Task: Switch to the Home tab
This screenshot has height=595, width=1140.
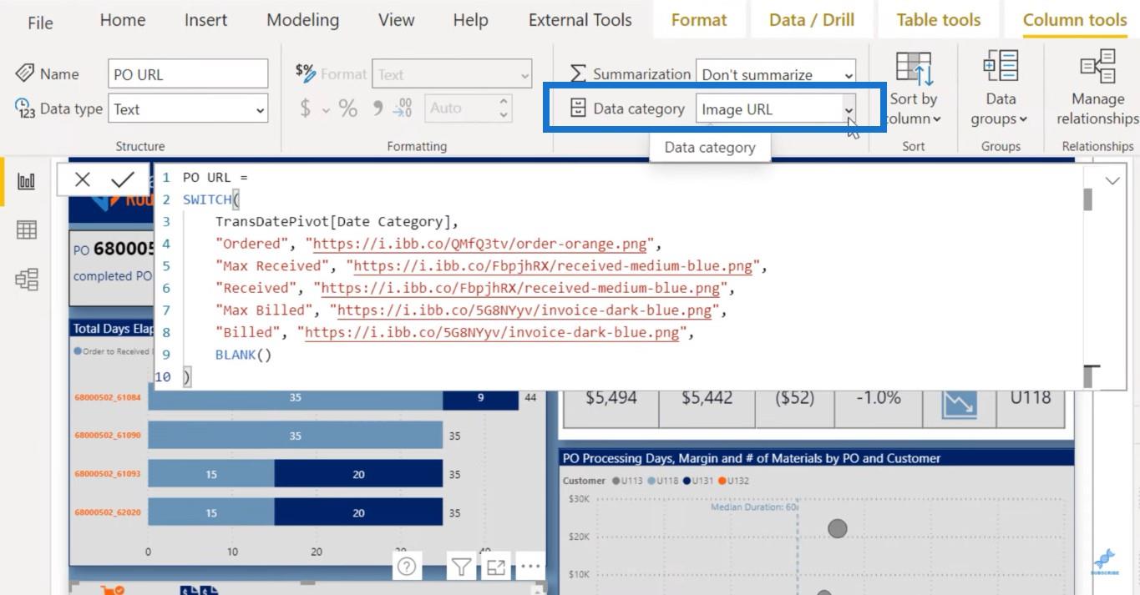Action: pyautogui.click(x=123, y=20)
